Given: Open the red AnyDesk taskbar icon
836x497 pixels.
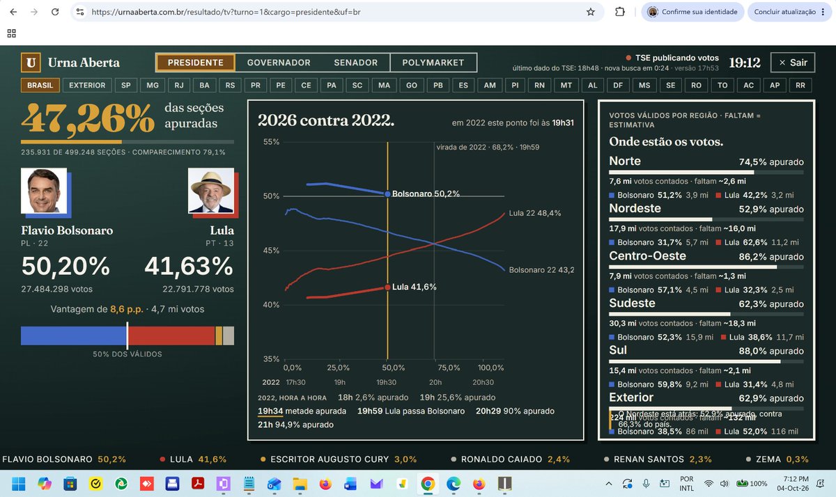Looking at the screenshot, I should pos(146,483).
